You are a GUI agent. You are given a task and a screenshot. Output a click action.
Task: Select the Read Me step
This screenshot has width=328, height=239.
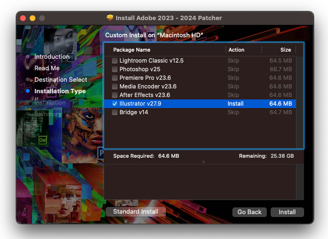point(47,68)
